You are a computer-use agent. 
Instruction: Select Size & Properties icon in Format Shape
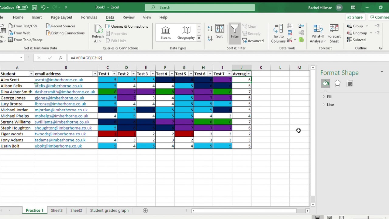pos(349,83)
